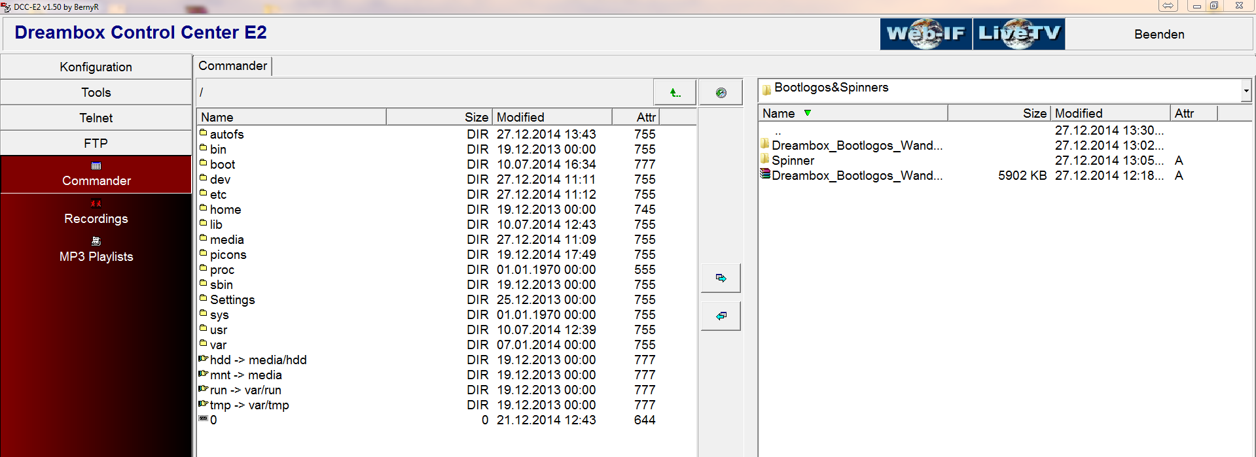
Task: Click the left-arrow transfer button
Action: coord(721,316)
